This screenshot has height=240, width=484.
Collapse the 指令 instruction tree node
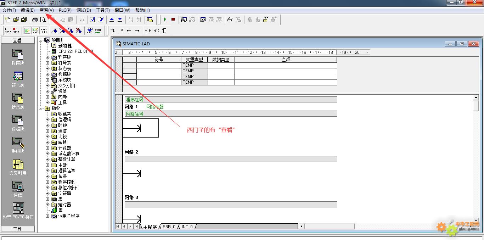tap(41, 108)
